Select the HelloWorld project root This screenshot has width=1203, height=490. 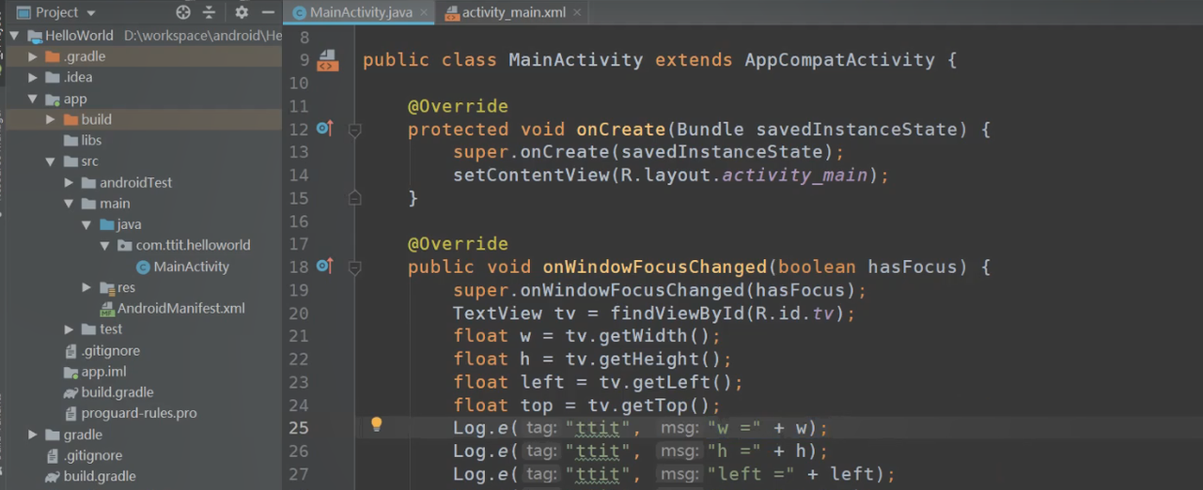click(79, 36)
